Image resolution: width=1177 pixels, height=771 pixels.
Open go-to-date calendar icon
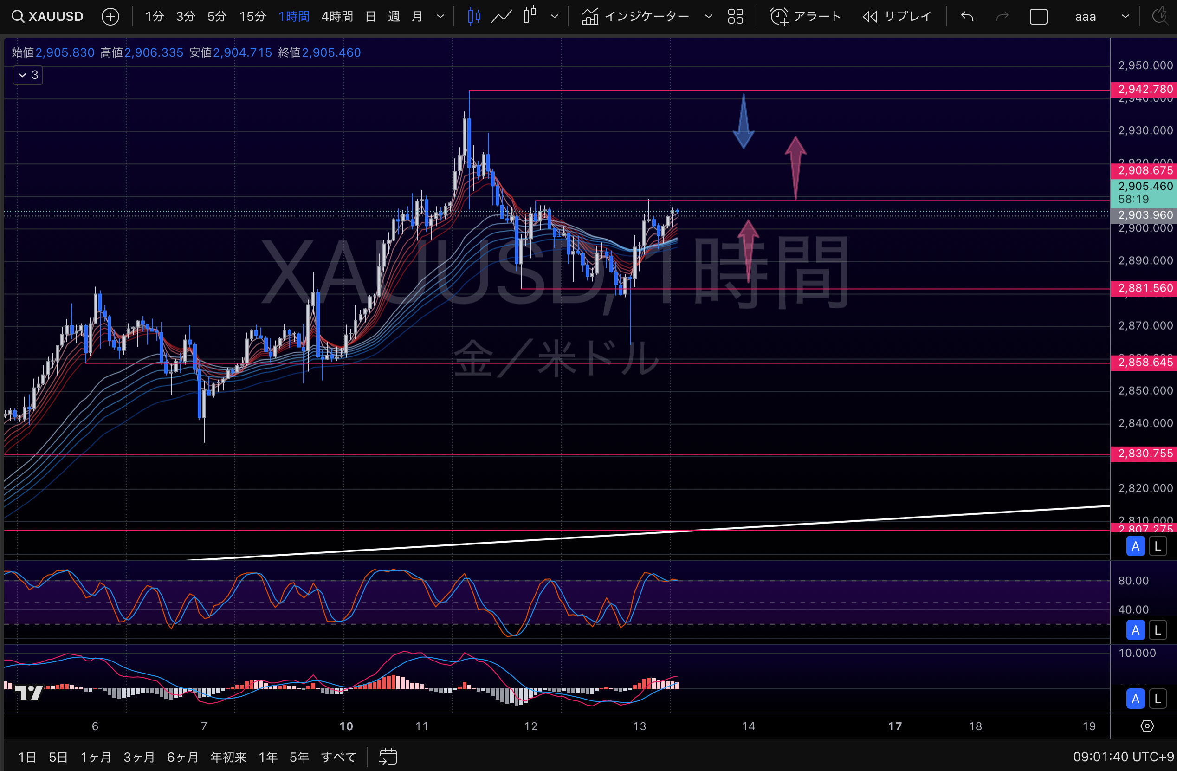pos(388,757)
